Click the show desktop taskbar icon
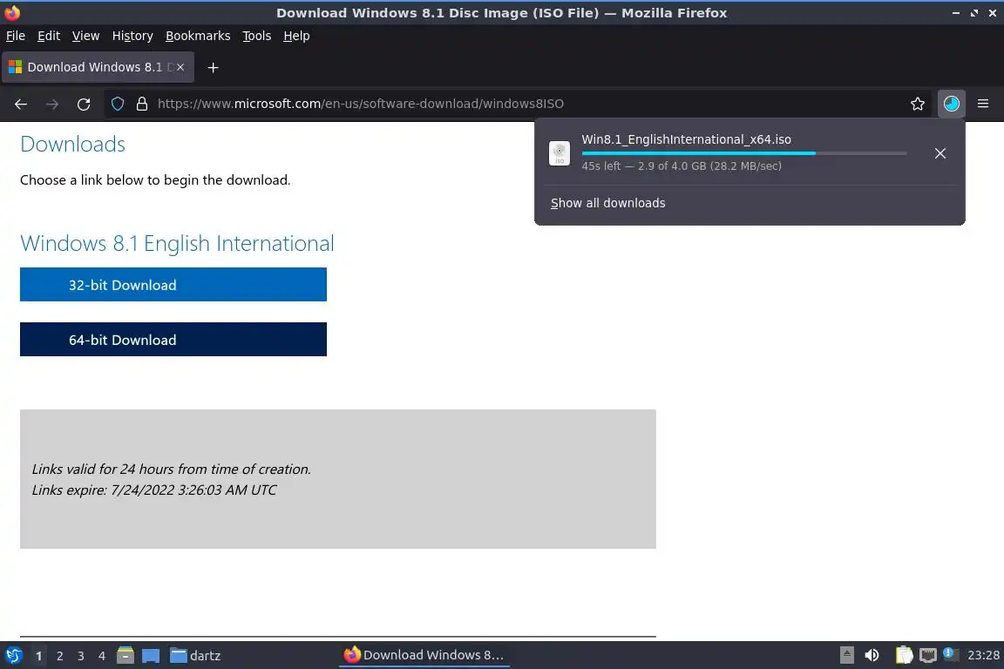 [x=151, y=656]
